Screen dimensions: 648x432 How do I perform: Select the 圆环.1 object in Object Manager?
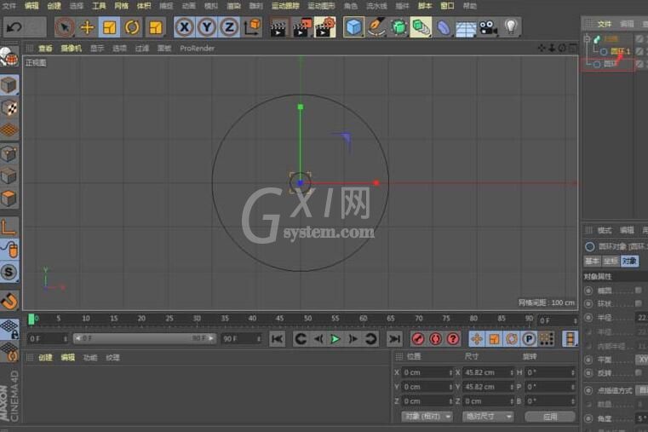[620, 51]
